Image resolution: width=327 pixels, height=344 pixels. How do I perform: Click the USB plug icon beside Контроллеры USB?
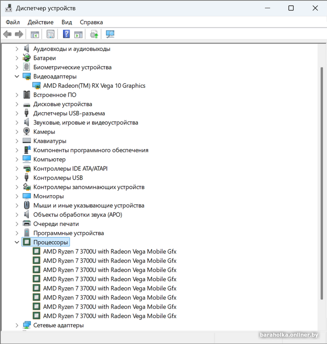[27, 178]
